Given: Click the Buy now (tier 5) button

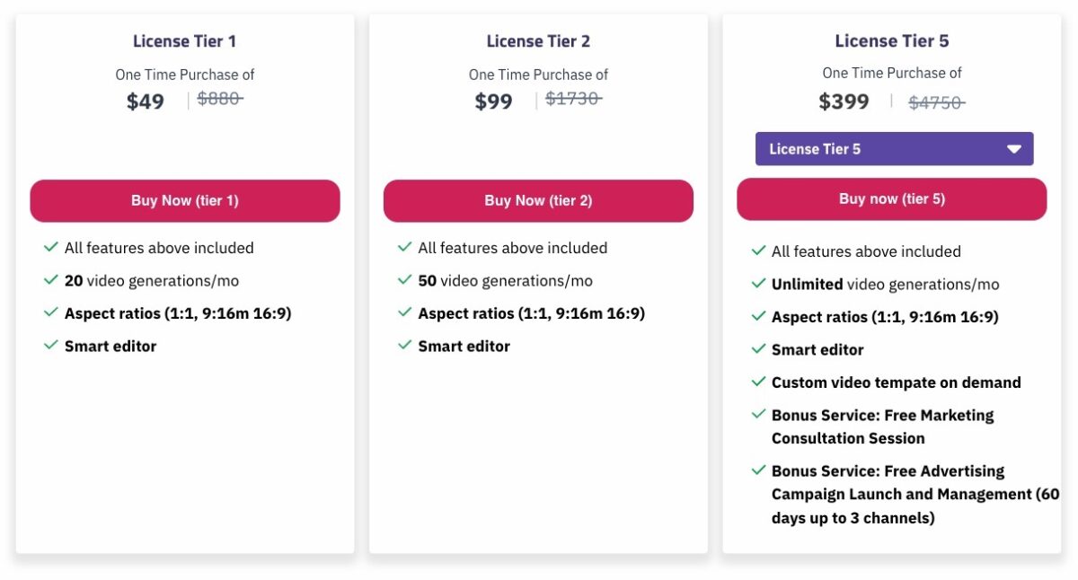Looking at the screenshot, I should (x=892, y=199).
